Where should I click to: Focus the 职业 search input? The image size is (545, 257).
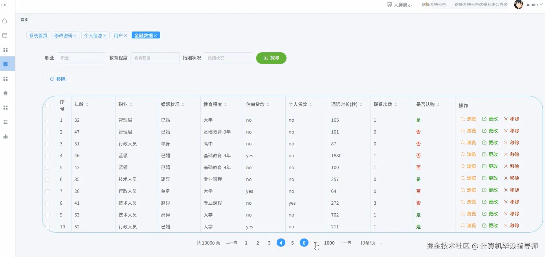(x=82, y=58)
